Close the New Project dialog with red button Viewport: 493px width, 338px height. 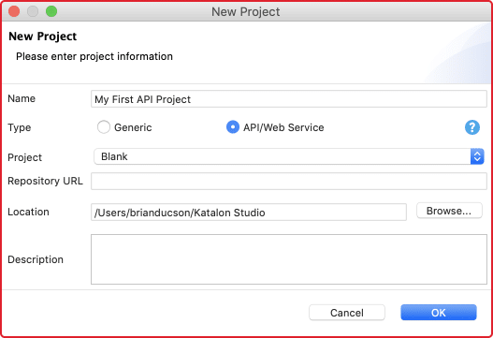click(14, 11)
